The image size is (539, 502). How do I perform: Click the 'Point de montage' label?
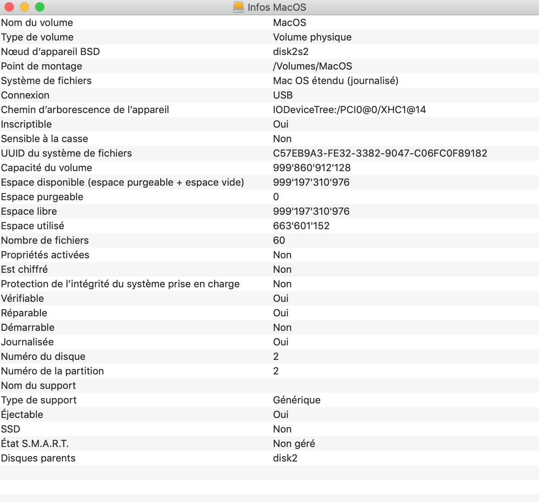[42, 66]
